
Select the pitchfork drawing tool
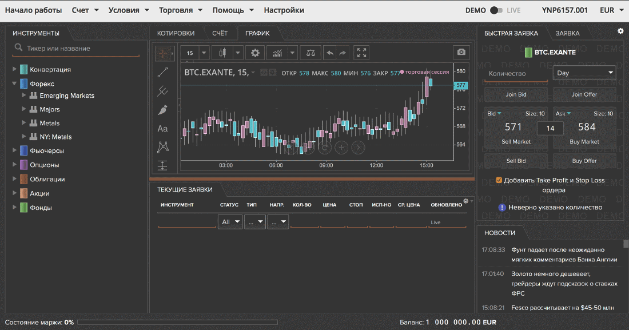[x=162, y=91]
